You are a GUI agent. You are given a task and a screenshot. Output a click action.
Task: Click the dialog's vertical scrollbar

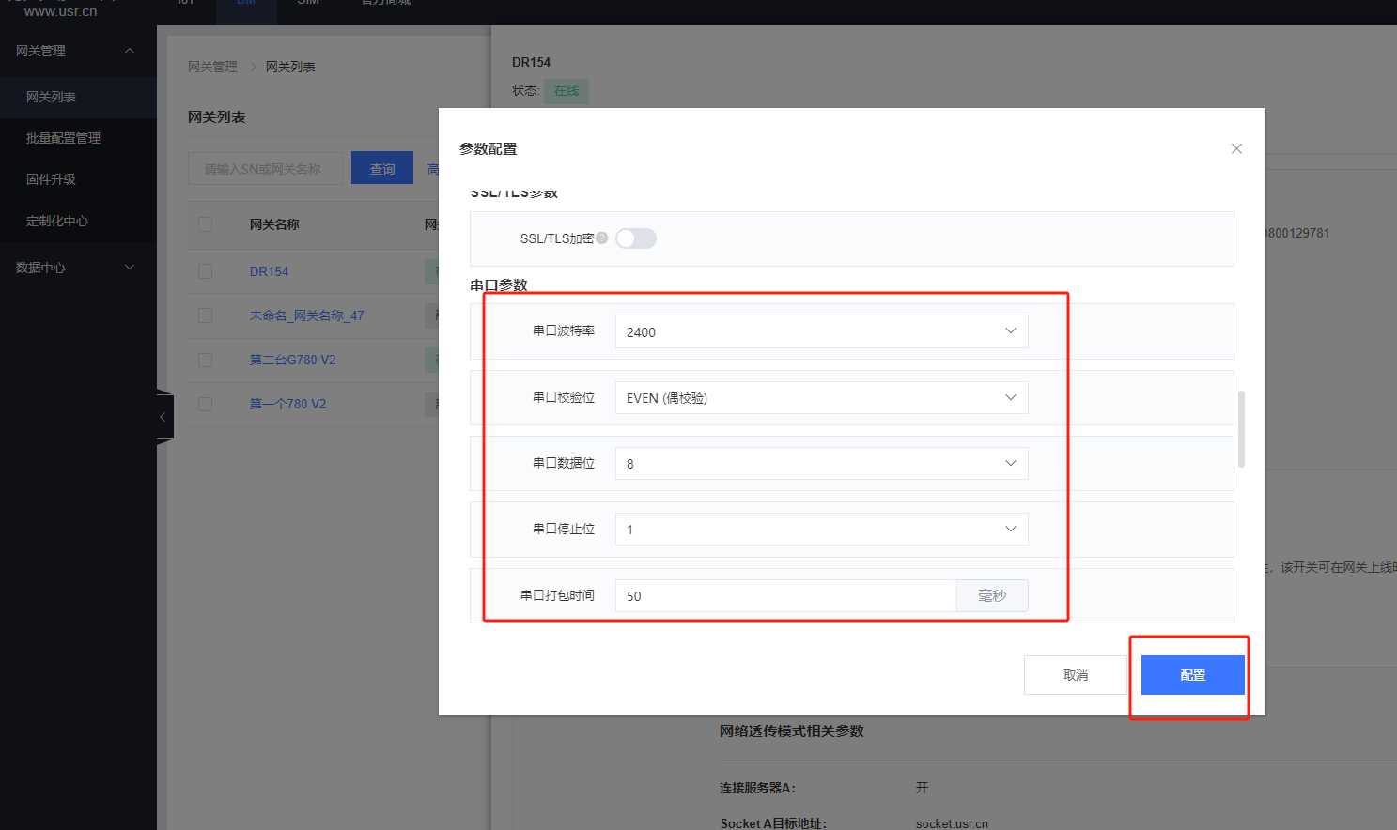1241,429
